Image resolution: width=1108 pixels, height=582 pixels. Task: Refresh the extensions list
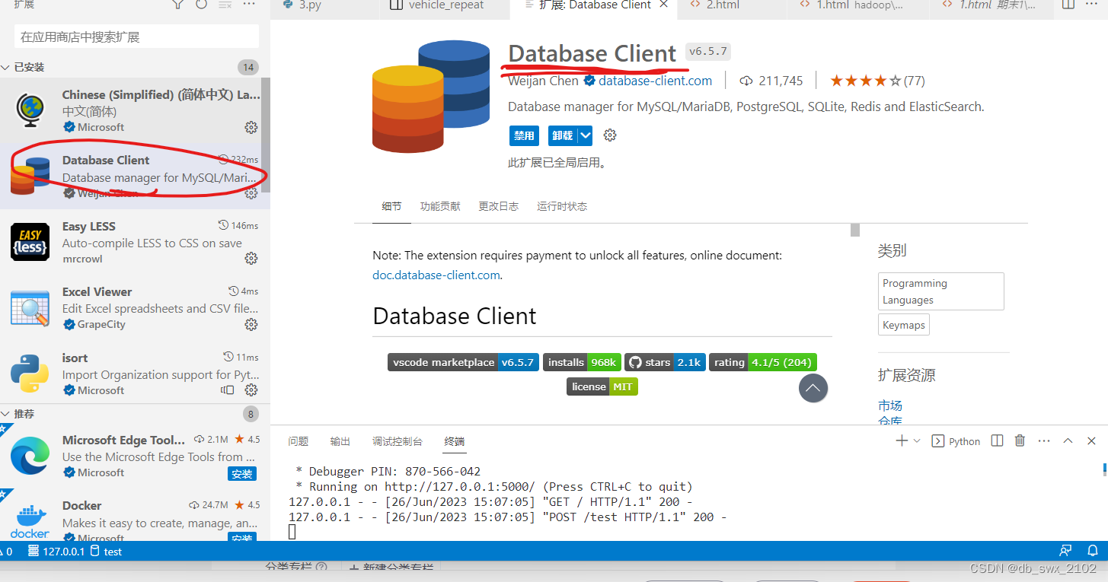(200, 5)
